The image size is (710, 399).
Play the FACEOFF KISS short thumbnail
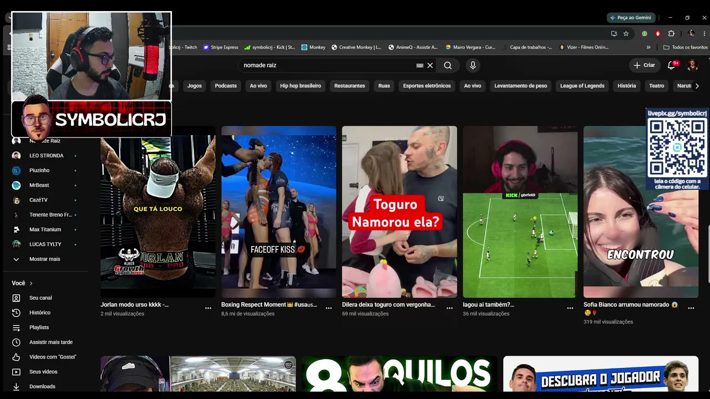pyautogui.click(x=278, y=212)
